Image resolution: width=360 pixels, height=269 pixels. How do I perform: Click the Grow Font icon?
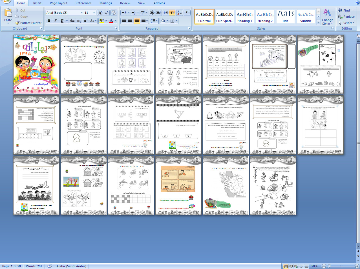pos(100,13)
